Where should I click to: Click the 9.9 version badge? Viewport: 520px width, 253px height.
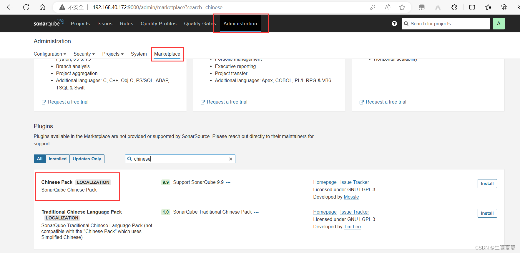point(166,182)
